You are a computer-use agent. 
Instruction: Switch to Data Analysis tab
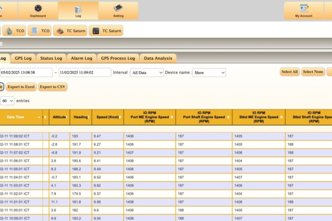click(158, 59)
